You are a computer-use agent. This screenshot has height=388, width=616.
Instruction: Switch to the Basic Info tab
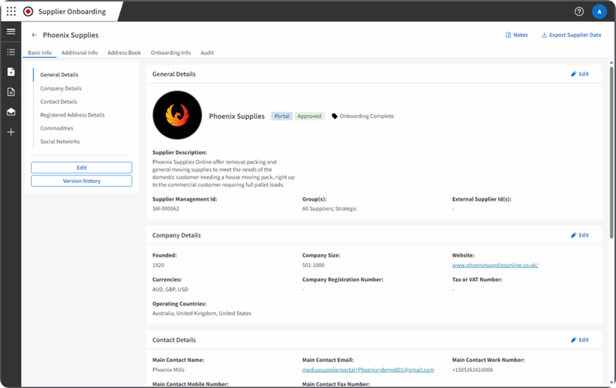pyautogui.click(x=39, y=52)
